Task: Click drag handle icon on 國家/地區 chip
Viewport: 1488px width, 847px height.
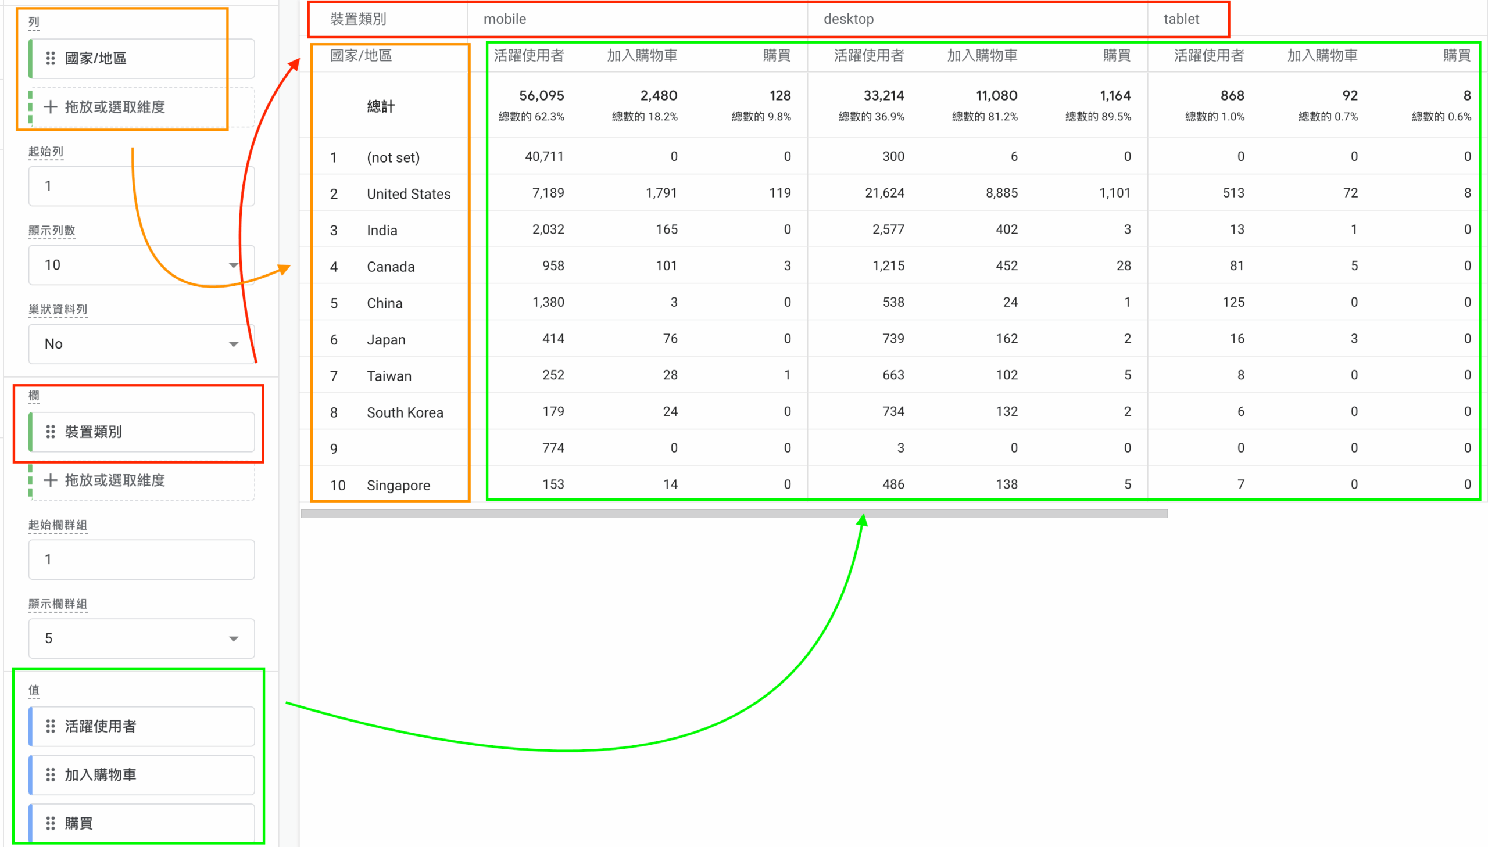Action: (x=51, y=58)
